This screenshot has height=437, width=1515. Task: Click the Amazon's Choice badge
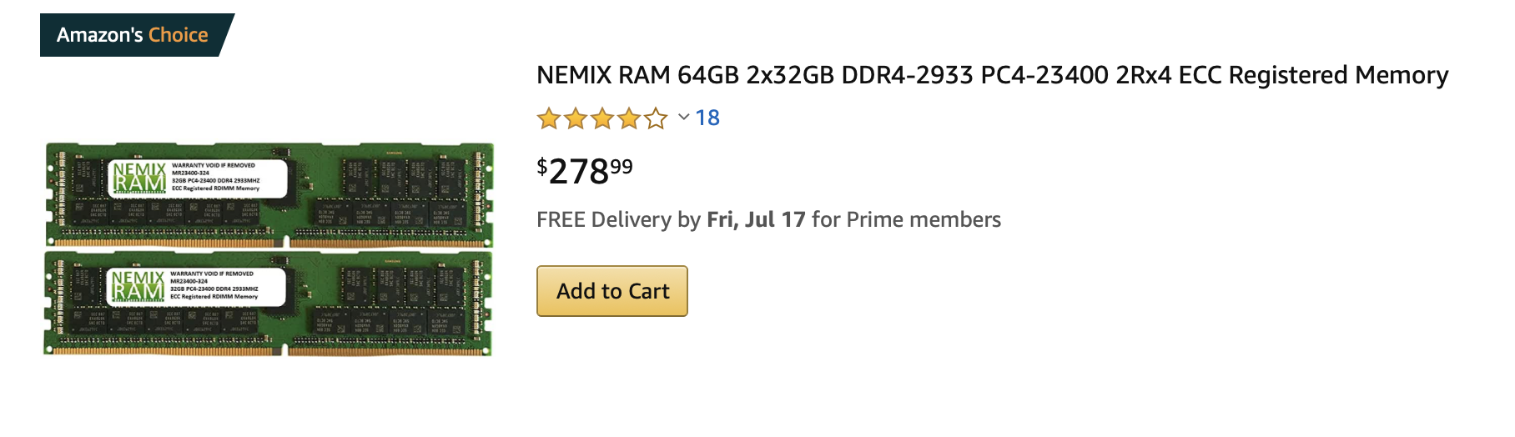[133, 35]
